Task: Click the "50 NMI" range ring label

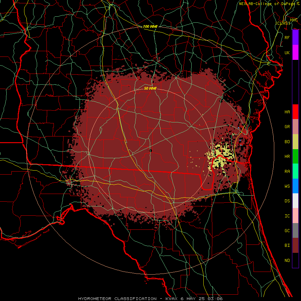Action: click(150, 88)
